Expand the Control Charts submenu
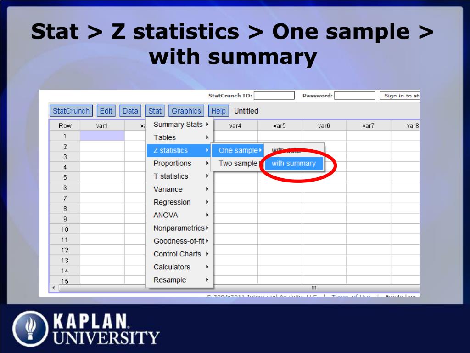 coord(180,254)
